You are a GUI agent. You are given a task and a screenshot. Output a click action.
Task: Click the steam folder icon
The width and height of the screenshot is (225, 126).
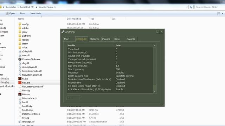click(20, 43)
